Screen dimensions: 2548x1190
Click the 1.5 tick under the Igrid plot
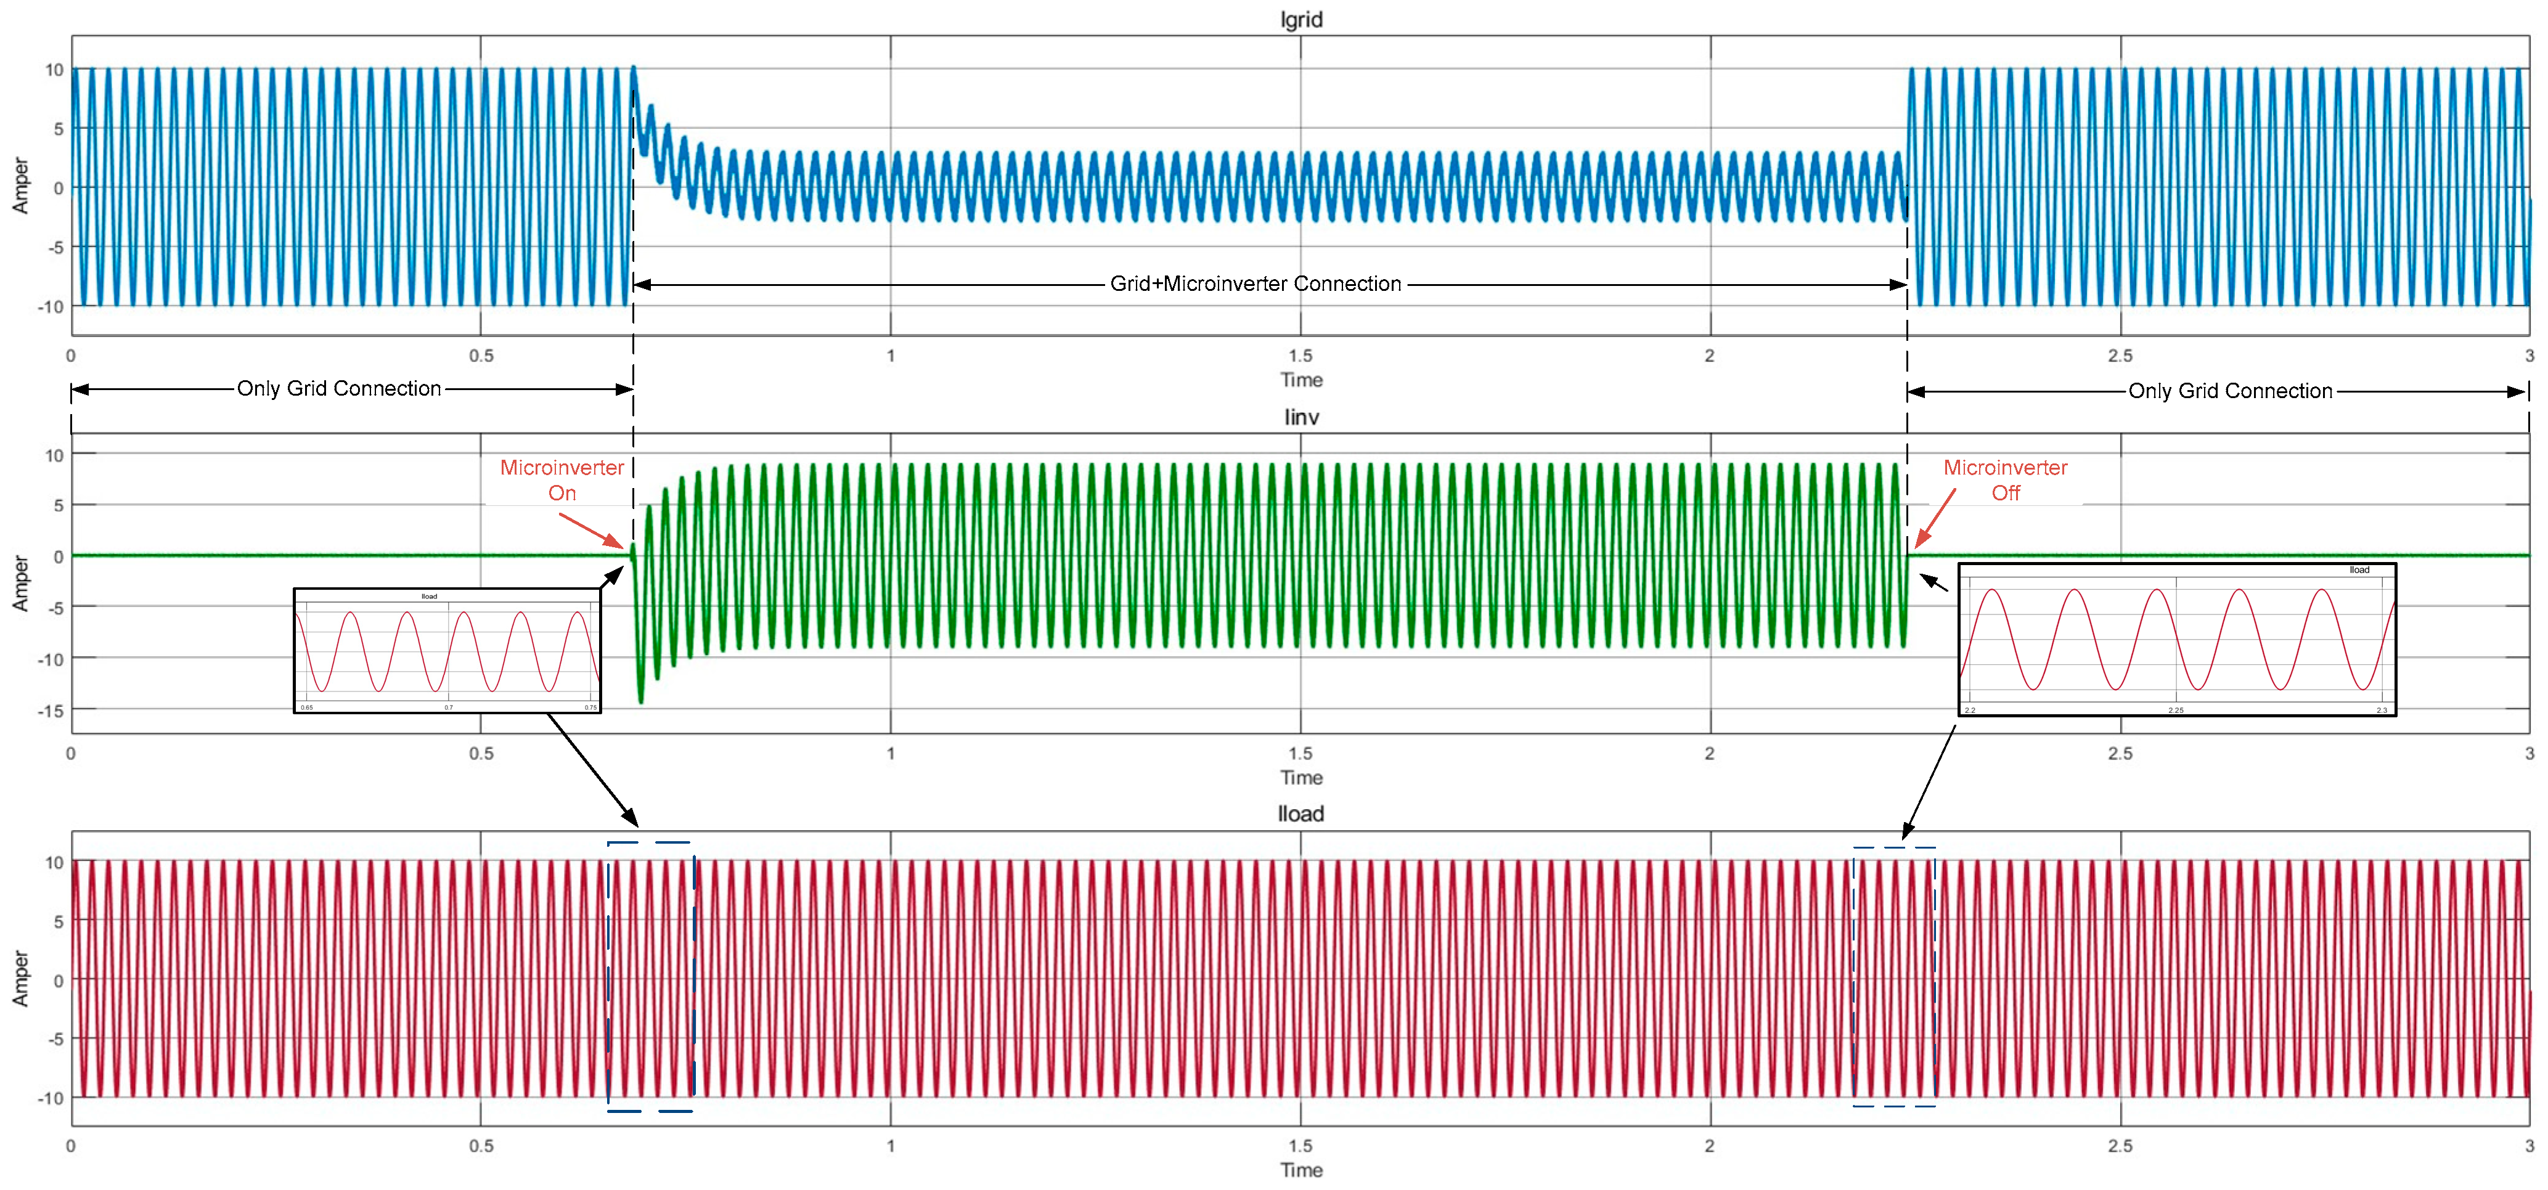1301,356
